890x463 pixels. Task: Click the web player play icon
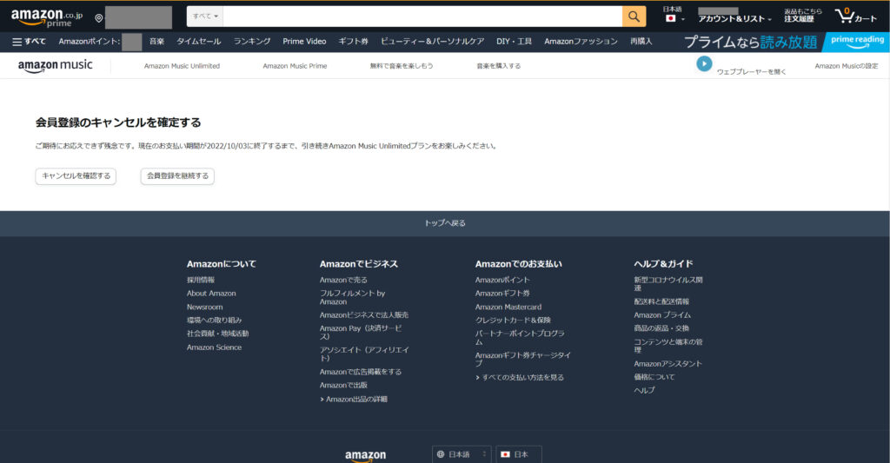[x=704, y=64]
